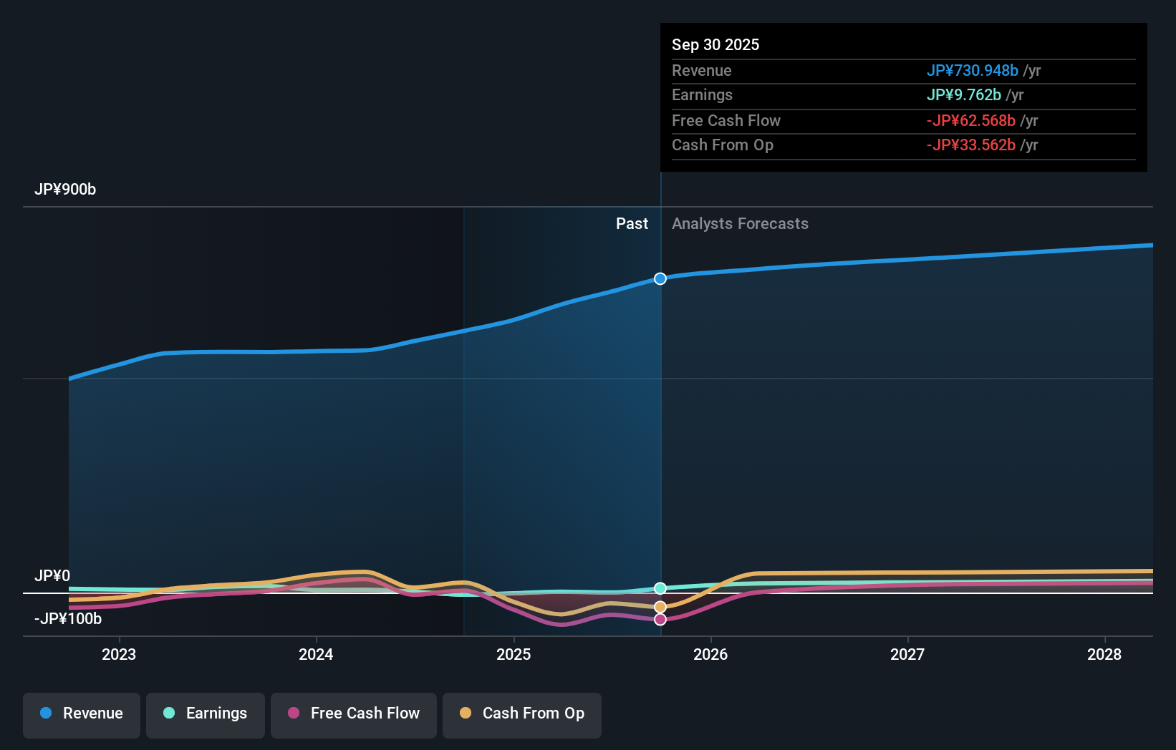Screen dimensions: 1176x750
Task: Click the blue Revenue legend dot
Action: (x=46, y=714)
